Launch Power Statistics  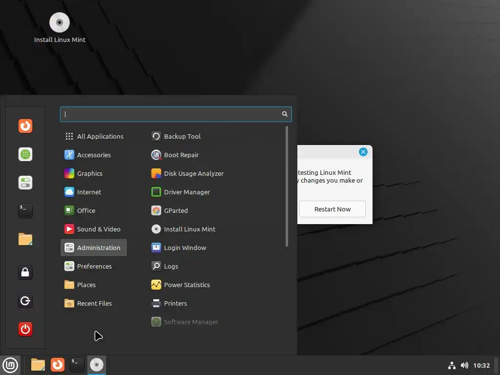[x=181, y=285]
